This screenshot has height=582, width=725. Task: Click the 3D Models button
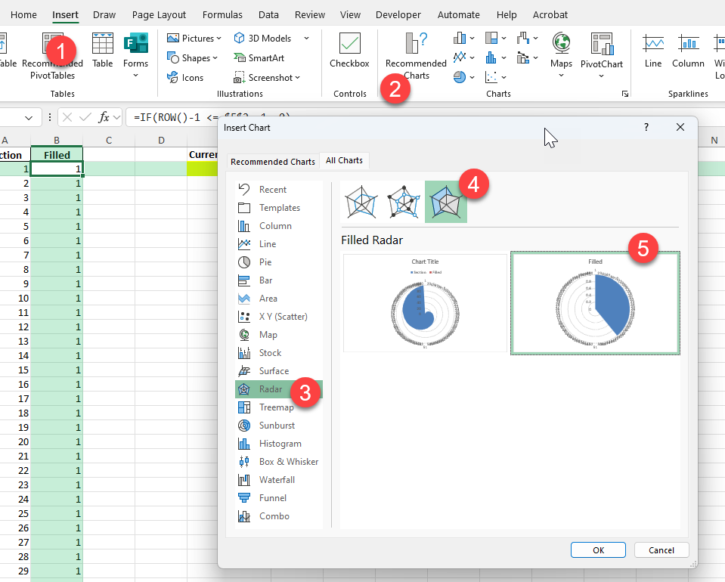262,39
